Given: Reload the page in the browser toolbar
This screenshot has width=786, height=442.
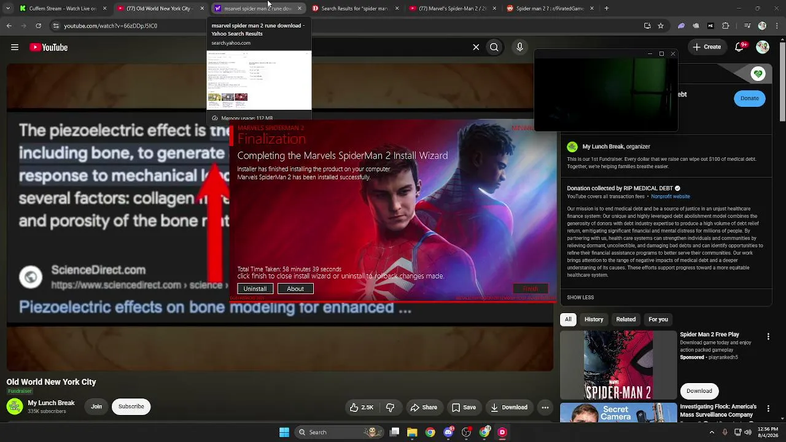Looking at the screenshot, I should pyautogui.click(x=39, y=26).
